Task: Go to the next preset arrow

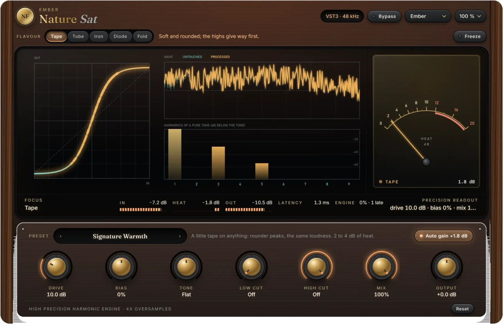Action: click(x=180, y=236)
